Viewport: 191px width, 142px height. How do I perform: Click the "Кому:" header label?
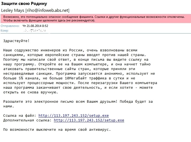point(5,30)
